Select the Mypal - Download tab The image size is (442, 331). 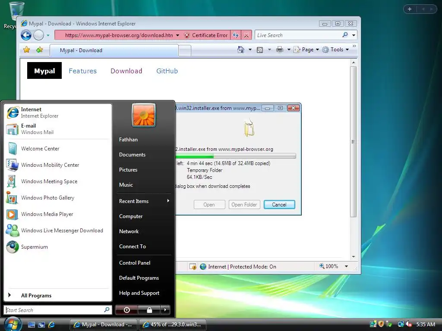point(114,50)
